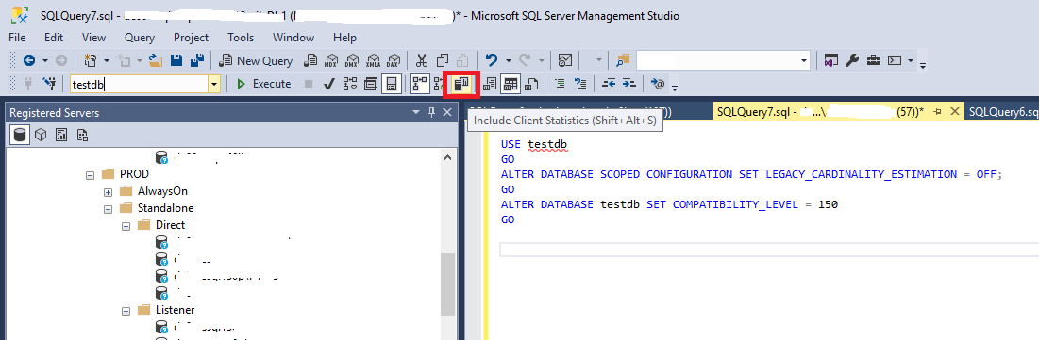Open the Toolbox briefcase icon
Image resolution: width=1039 pixels, height=340 pixels.
coord(873,60)
